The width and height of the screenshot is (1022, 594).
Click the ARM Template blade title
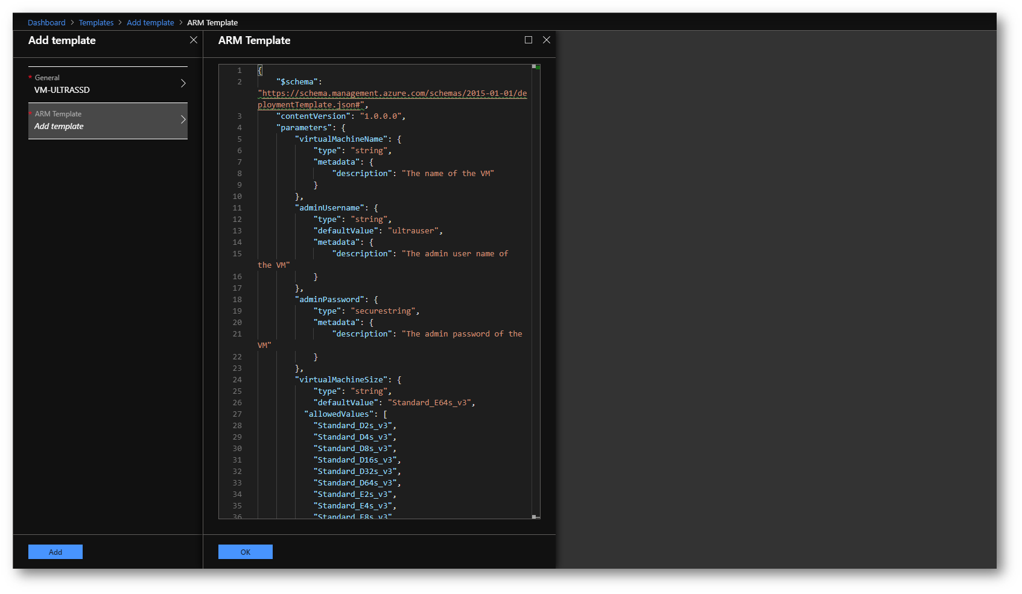click(255, 40)
